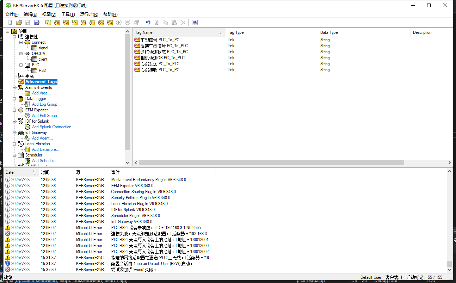Launch the Quick Client QC icon
This screenshot has height=283, width=456.
pos(195,23)
